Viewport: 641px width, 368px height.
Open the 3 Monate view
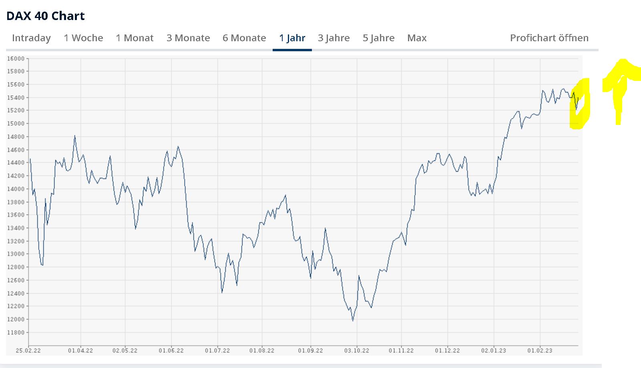(x=188, y=38)
